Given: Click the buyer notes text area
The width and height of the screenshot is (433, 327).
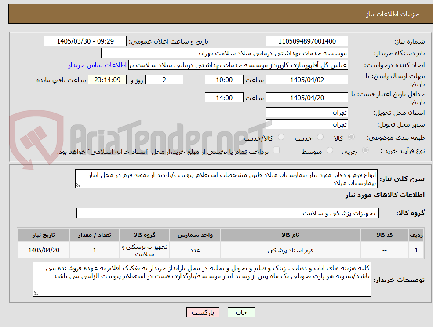Looking at the screenshot, I should click(202, 280).
